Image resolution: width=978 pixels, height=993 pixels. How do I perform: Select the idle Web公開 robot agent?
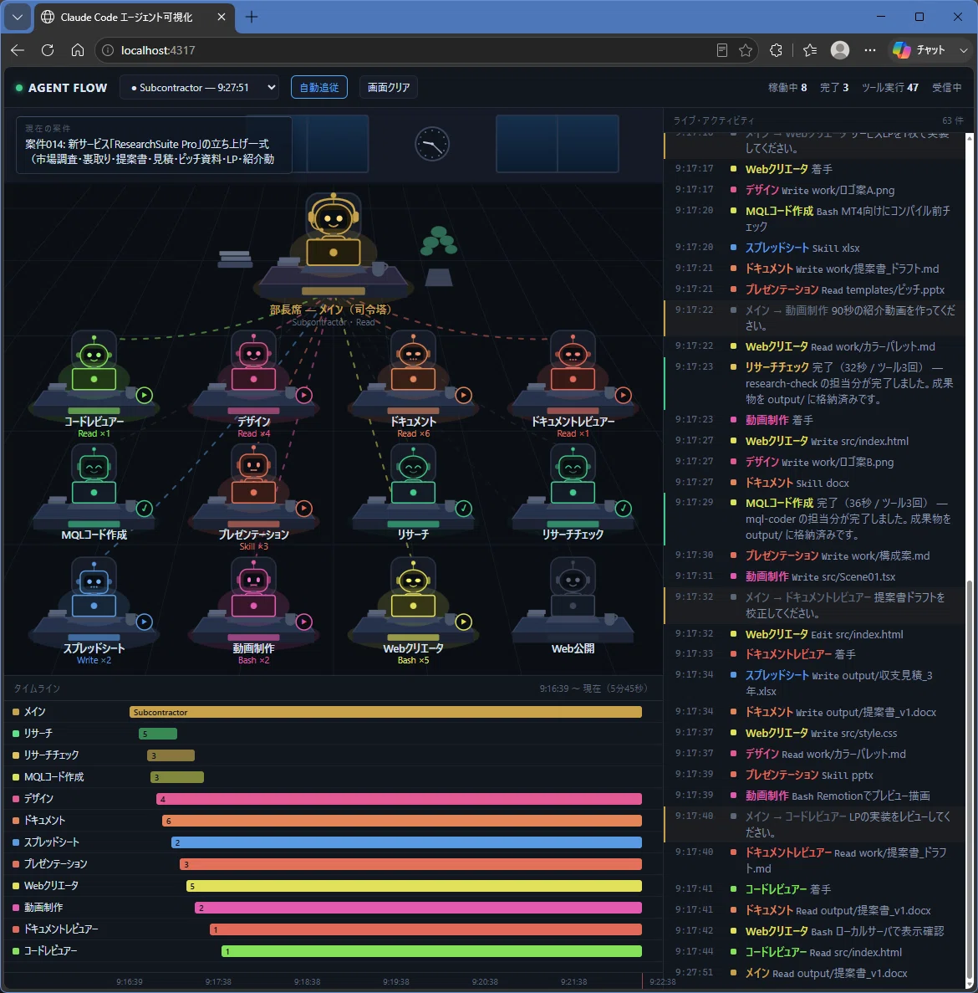(x=573, y=588)
